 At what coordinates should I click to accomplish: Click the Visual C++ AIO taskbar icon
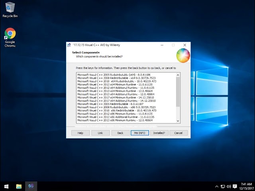31,186
